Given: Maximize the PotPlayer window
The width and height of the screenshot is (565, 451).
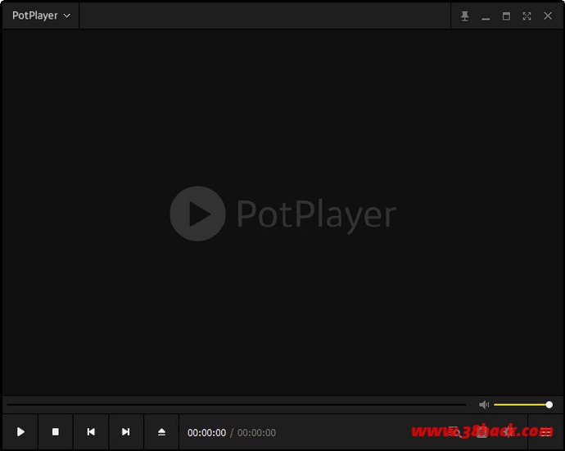Looking at the screenshot, I should tap(506, 16).
